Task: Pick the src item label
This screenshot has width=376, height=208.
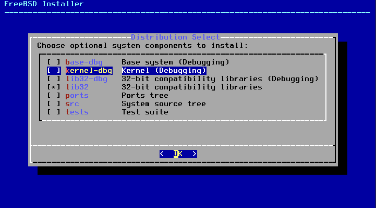Action: point(72,104)
